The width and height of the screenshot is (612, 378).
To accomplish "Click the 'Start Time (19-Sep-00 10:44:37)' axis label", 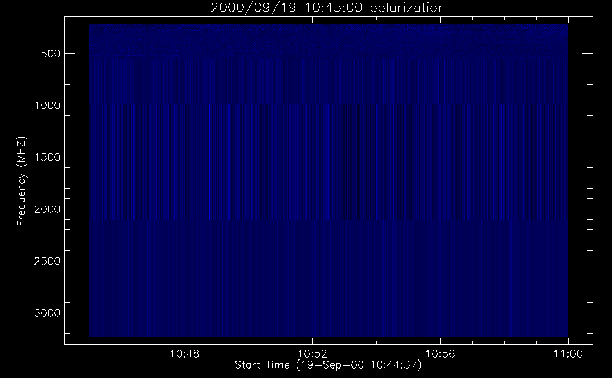I will pos(328,366).
